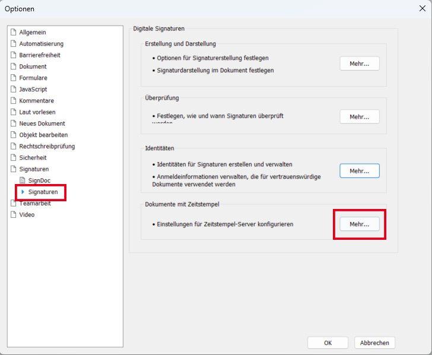432x355 pixels.
Task: Open the Formulare settings category
Action: point(33,78)
